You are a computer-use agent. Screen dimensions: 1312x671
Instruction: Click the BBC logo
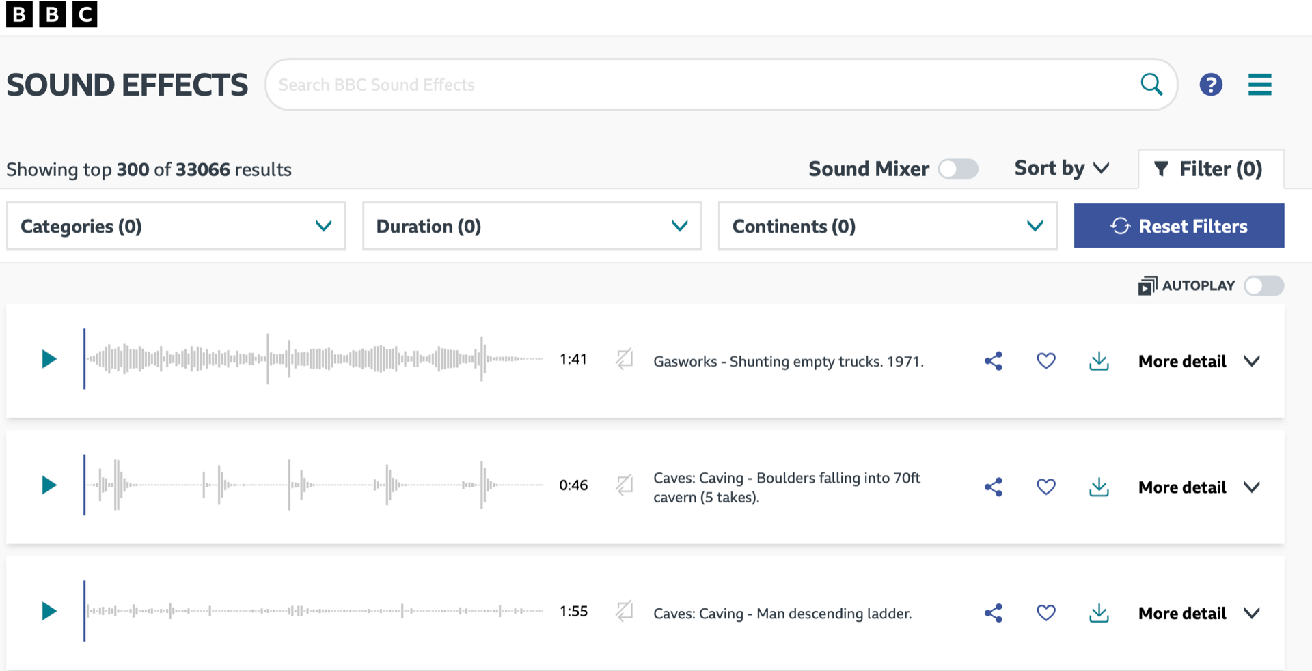point(52,14)
